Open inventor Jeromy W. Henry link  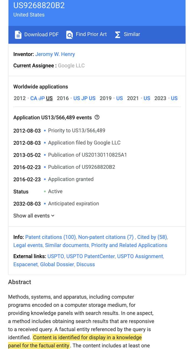(55, 54)
